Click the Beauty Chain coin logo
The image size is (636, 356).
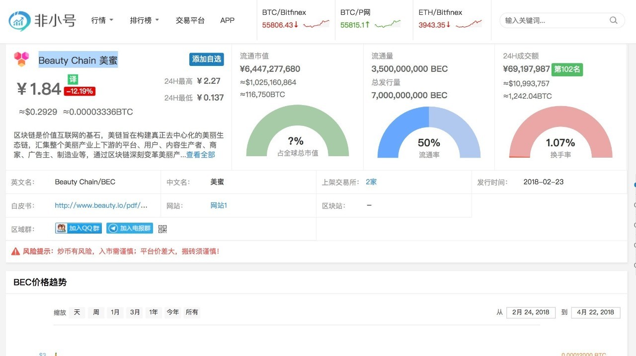pos(21,59)
